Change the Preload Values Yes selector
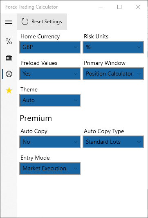 coord(50,73)
